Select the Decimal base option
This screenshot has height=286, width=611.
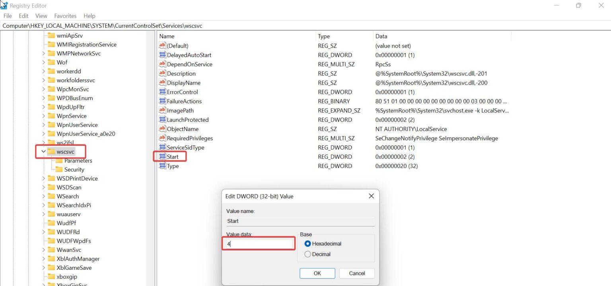[307, 254]
